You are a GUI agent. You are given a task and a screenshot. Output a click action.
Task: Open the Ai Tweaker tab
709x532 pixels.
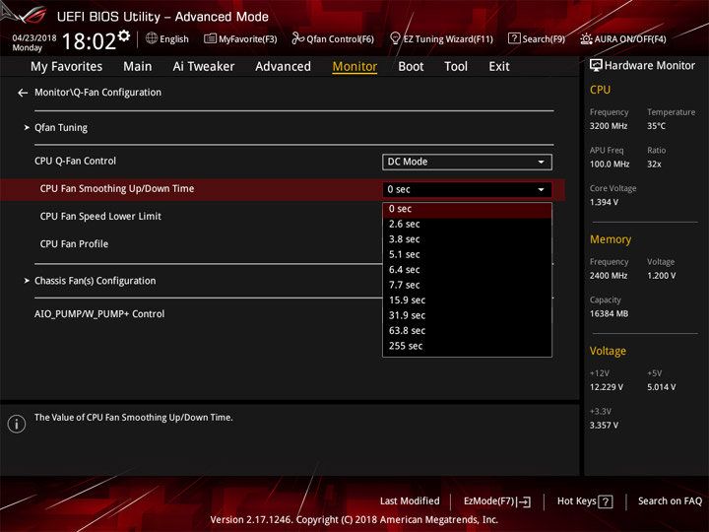[x=204, y=67]
